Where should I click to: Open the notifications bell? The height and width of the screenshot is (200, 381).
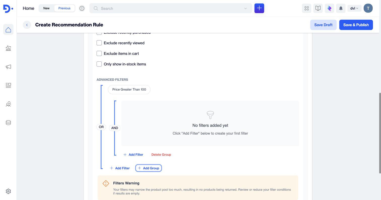[341, 8]
